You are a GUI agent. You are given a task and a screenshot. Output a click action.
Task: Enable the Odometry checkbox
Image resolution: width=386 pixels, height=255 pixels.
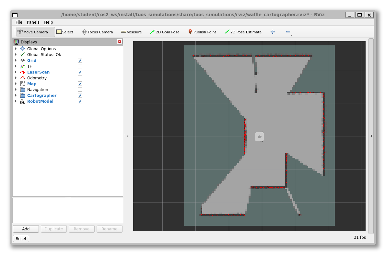point(80,78)
